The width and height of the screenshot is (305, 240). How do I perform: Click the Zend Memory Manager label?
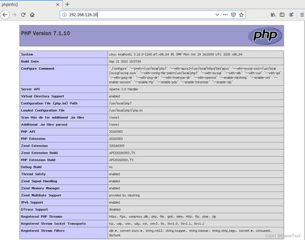click(40, 189)
